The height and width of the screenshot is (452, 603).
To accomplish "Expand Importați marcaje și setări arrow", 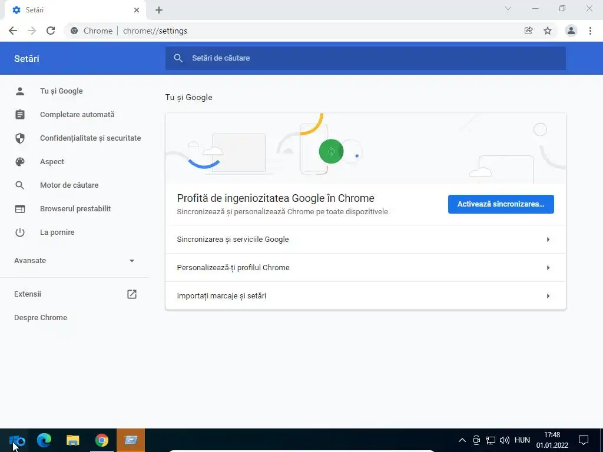I will point(548,296).
